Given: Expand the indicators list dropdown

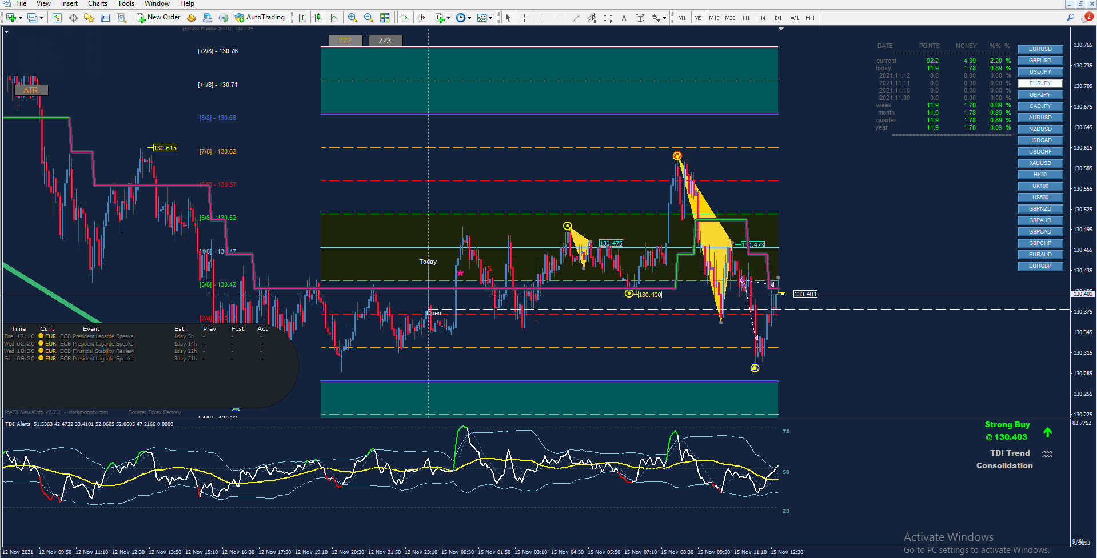Looking at the screenshot, I should [448, 18].
